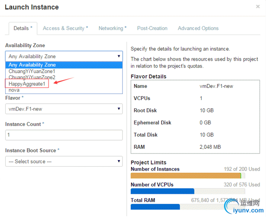The height and width of the screenshot is (217, 266).
Task: Click the Total RAM usage bar
Action: (x=195, y=207)
